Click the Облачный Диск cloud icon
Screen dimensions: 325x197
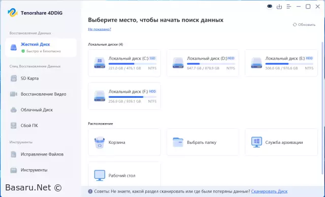point(14,110)
